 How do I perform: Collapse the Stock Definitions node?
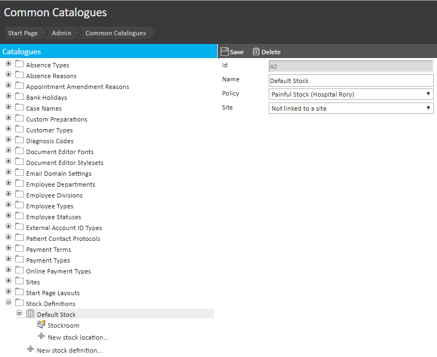tap(9, 303)
